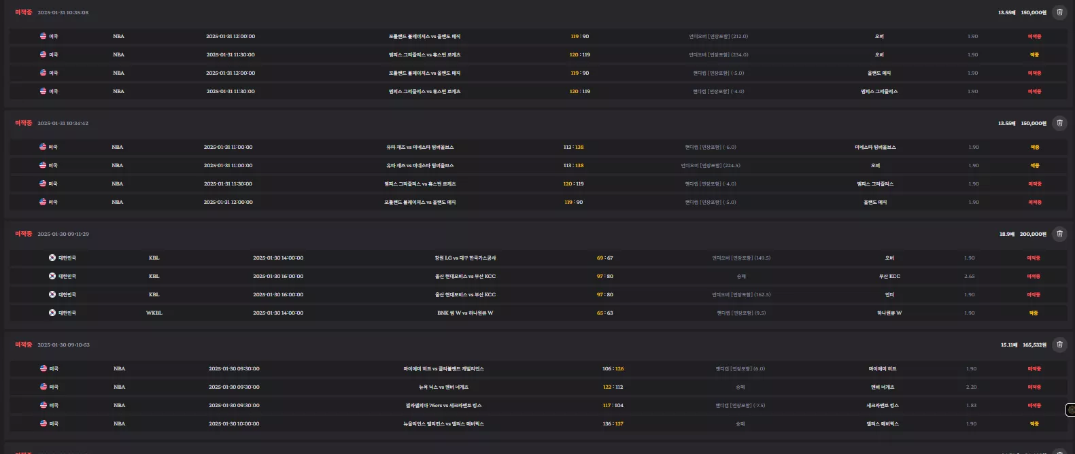This screenshot has height=454, width=1075.
Task: Click the 2025-01-30 09:10:53 slip timestamp
Action: (x=63, y=345)
